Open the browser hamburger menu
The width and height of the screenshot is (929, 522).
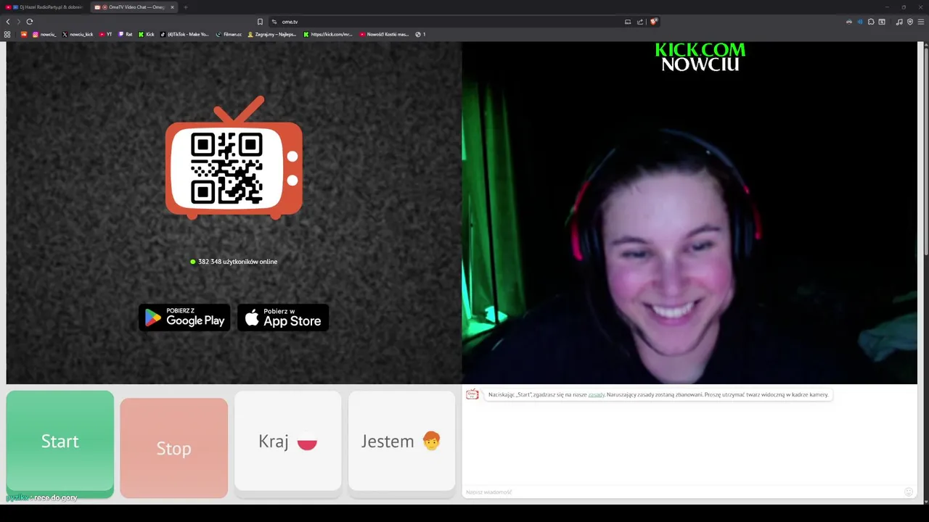(921, 22)
